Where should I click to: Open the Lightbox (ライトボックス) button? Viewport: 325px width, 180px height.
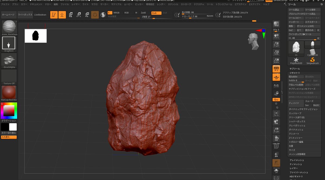coord(25,15)
